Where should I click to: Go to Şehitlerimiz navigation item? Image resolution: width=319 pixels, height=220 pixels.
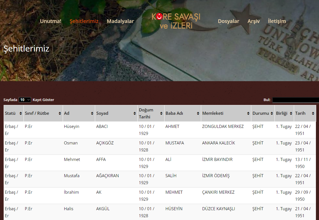[x=84, y=21]
